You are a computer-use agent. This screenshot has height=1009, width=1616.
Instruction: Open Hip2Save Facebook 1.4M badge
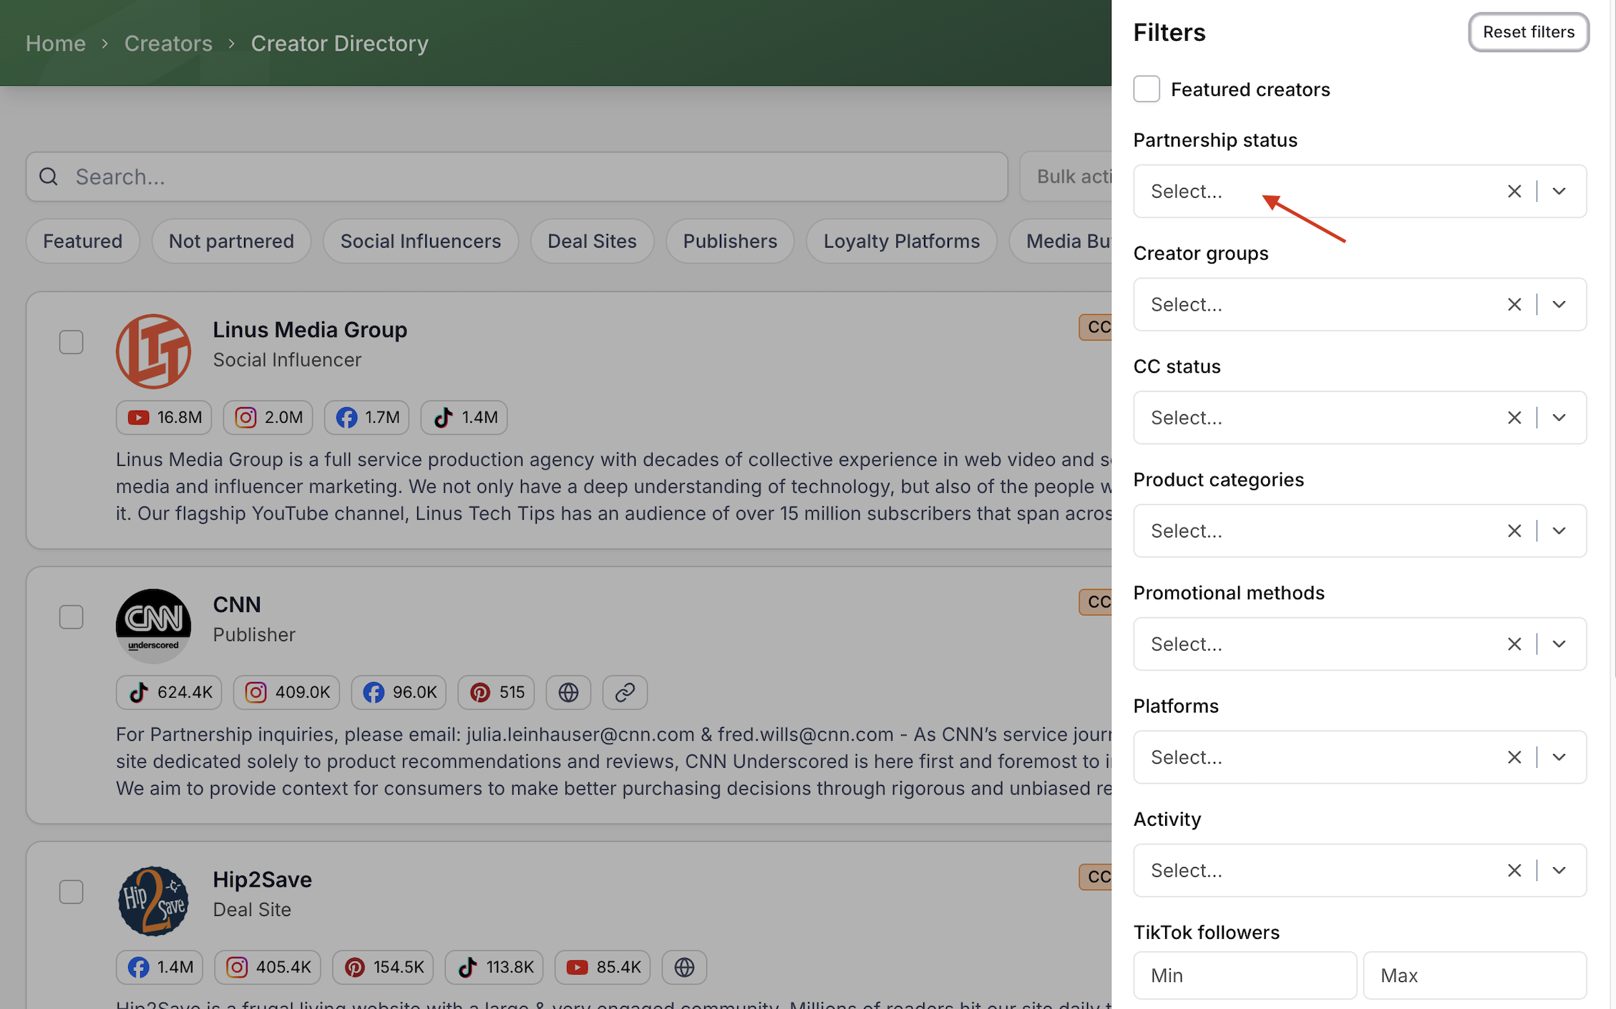point(160,967)
